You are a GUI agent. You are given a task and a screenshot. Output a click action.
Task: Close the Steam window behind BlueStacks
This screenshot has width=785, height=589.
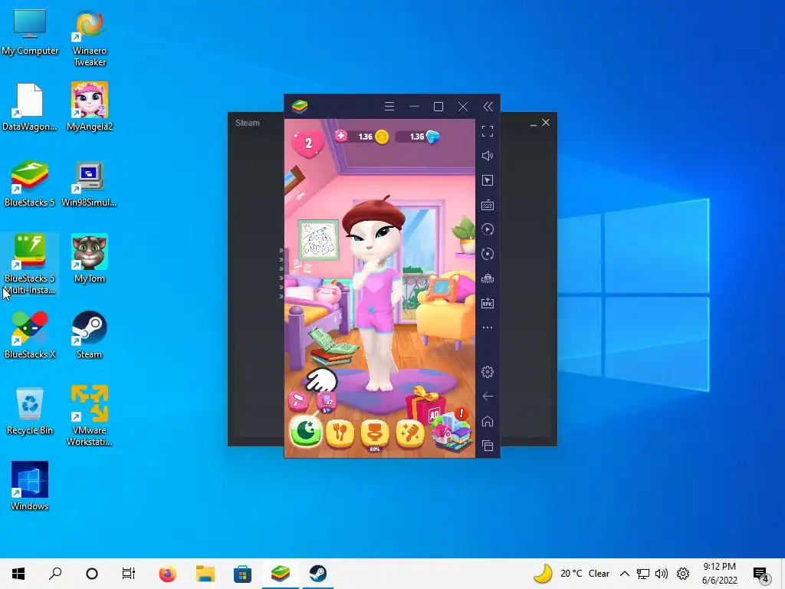coord(546,122)
